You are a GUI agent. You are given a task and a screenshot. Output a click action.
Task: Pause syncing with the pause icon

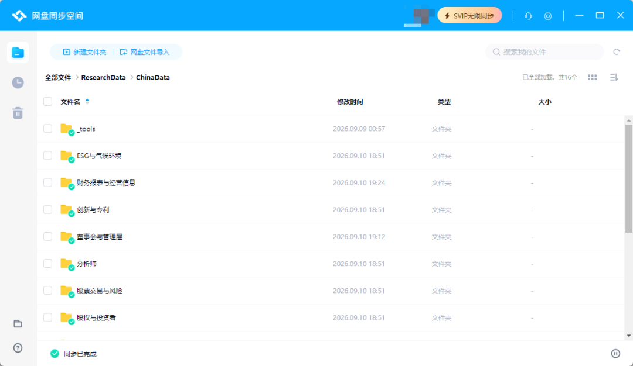615,354
